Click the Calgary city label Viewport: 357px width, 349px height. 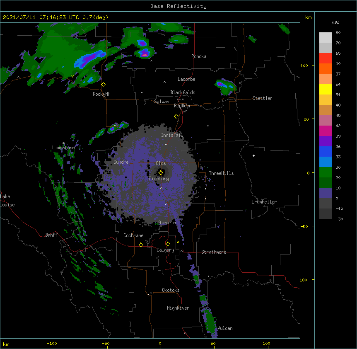[x=165, y=250]
